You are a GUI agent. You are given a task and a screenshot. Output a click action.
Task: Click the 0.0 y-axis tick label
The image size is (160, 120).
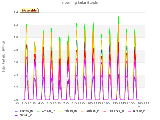coord(16,100)
